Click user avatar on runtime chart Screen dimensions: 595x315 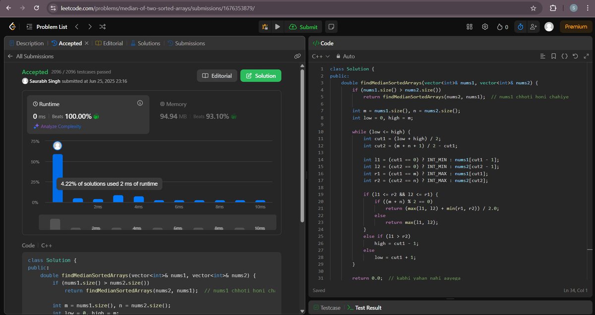coord(58,146)
